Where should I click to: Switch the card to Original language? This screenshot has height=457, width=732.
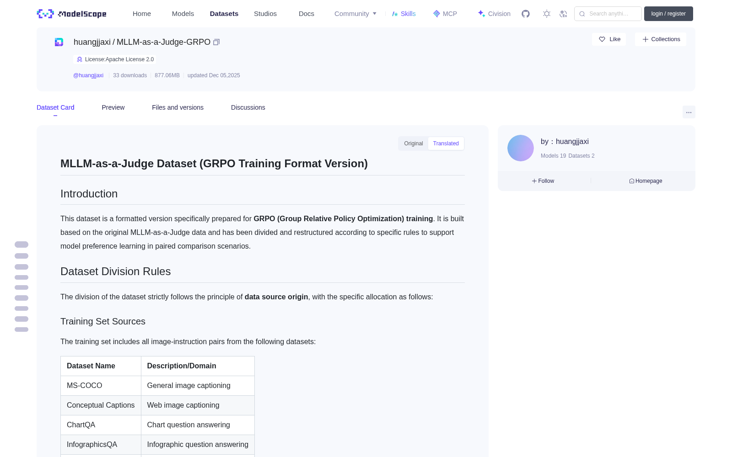(x=414, y=143)
